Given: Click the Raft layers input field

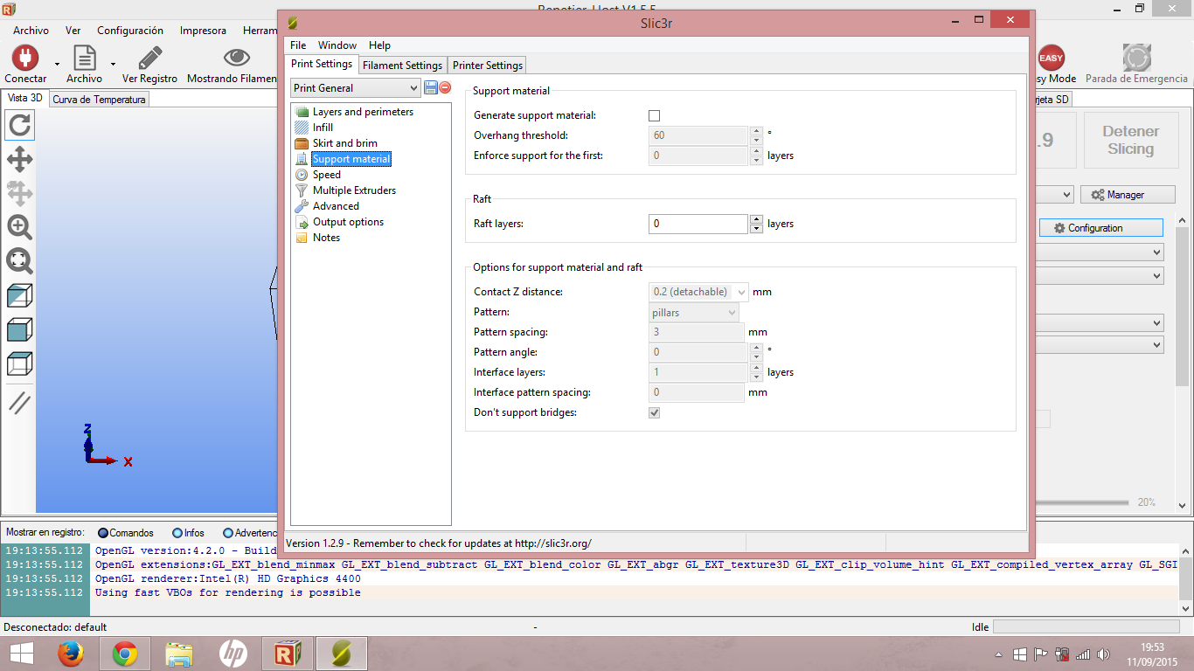Looking at the screenshot, I should pyautogui.click(x=698, y=224).
